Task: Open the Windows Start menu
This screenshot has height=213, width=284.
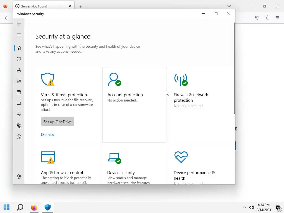Action: point(7,207)
